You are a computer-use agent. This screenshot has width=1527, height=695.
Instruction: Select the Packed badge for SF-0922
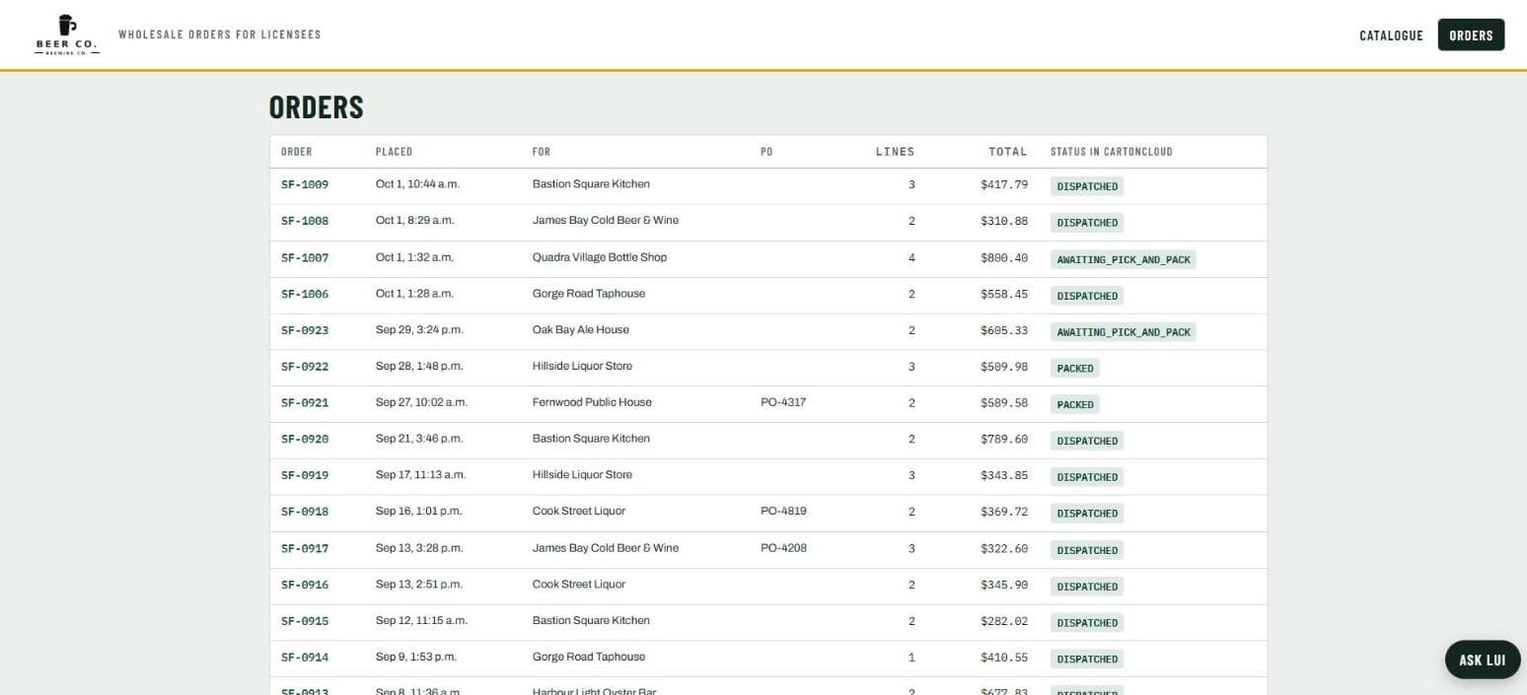pos(1075,369)
